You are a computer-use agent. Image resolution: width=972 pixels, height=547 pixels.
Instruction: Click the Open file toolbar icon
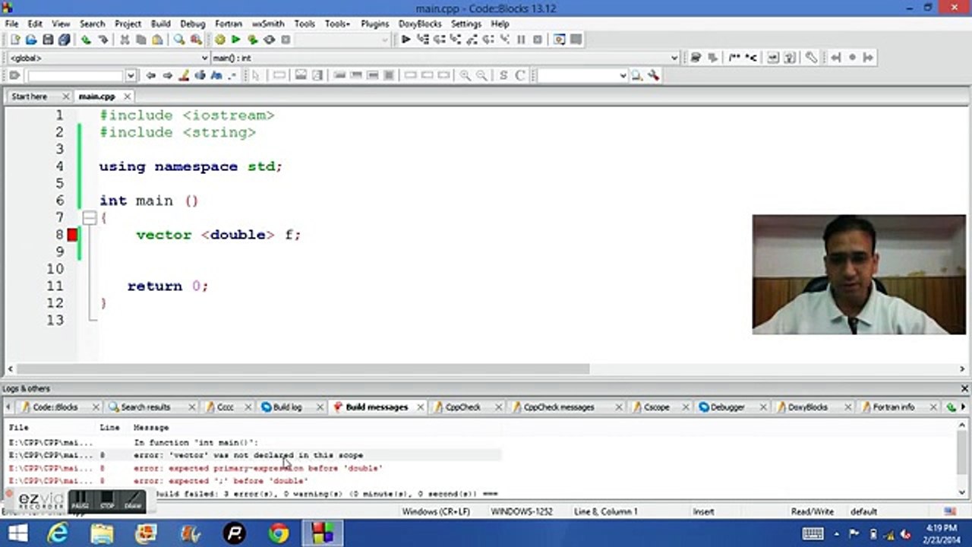pos(31,40)
